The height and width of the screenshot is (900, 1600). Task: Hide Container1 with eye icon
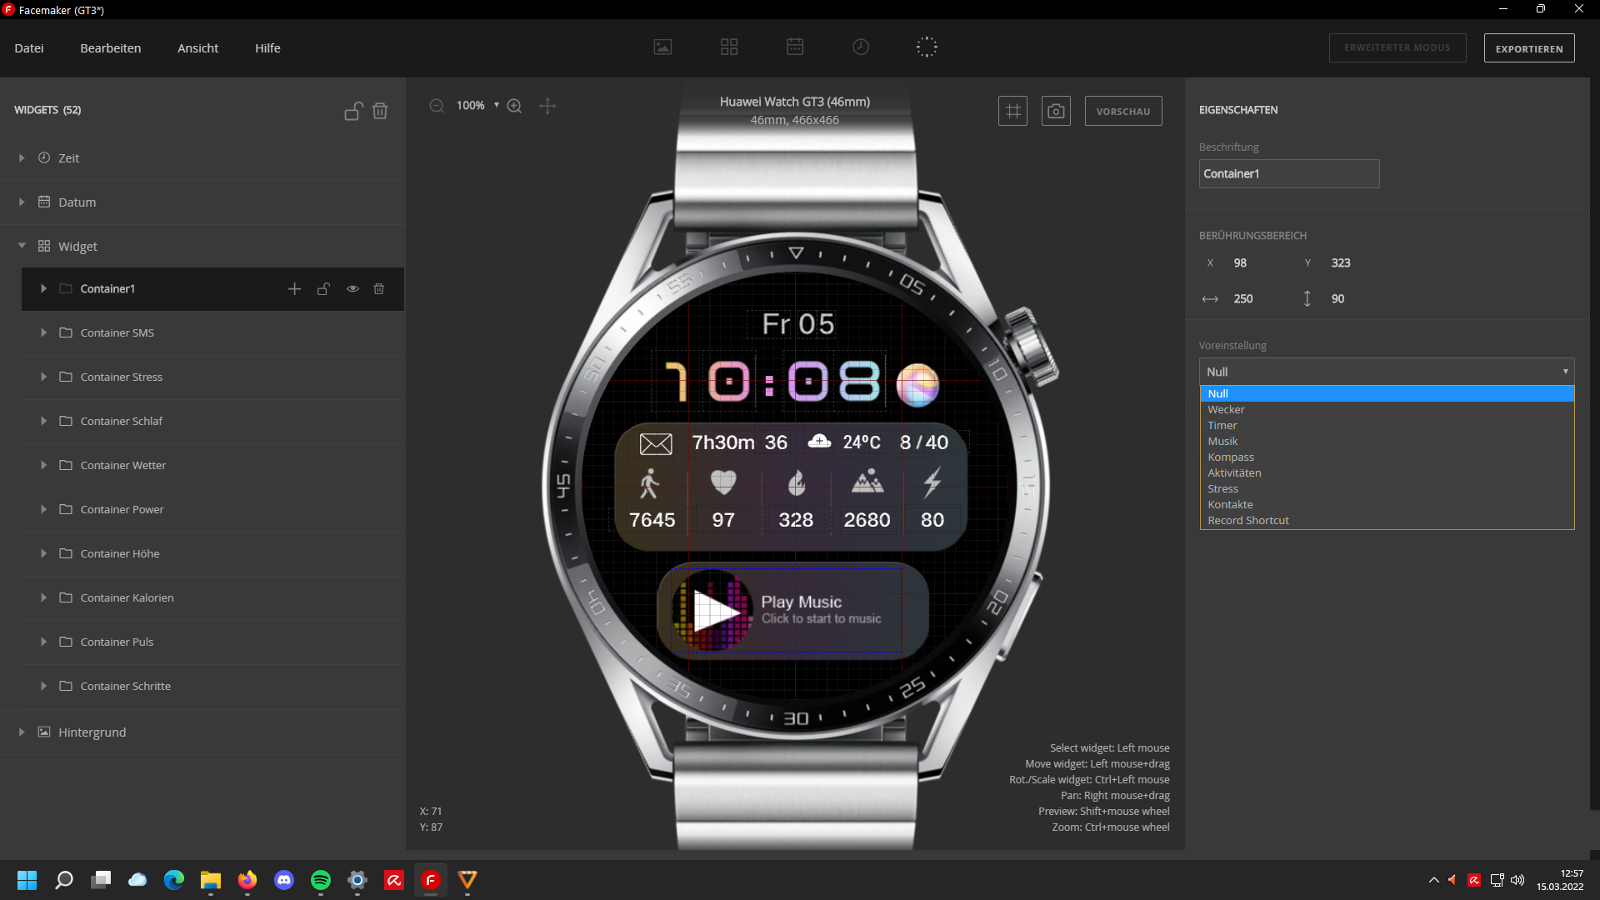(352, 289)
